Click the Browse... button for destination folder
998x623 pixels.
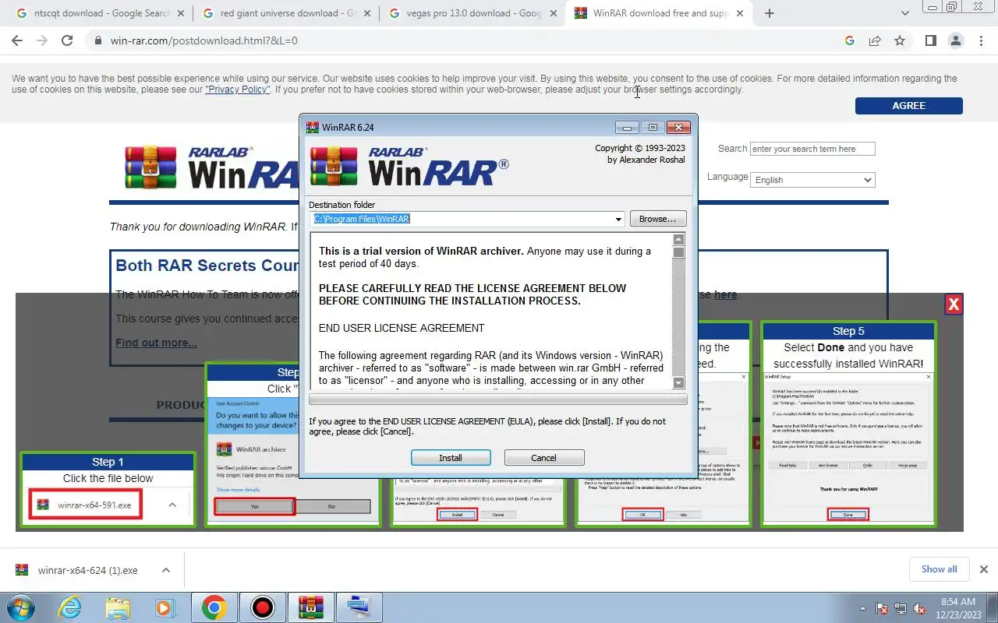point(658,219)
